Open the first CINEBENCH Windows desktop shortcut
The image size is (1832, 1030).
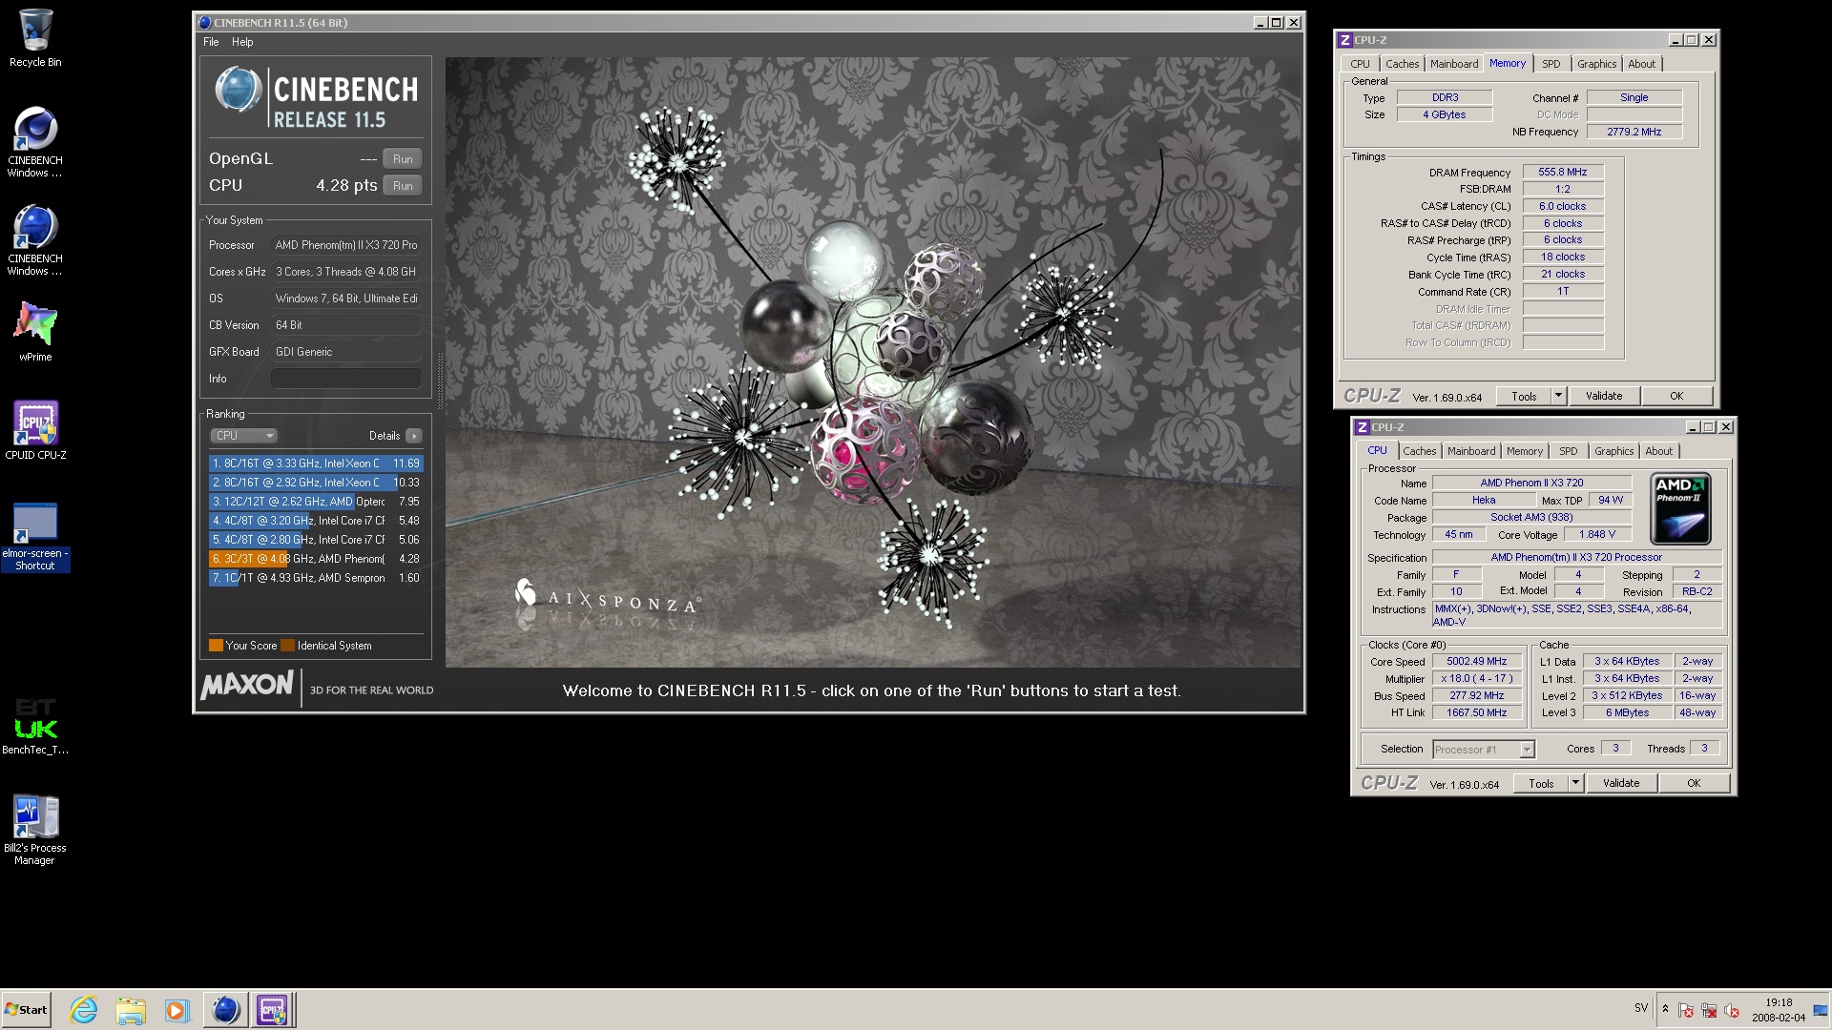click(x=35, y=141)
